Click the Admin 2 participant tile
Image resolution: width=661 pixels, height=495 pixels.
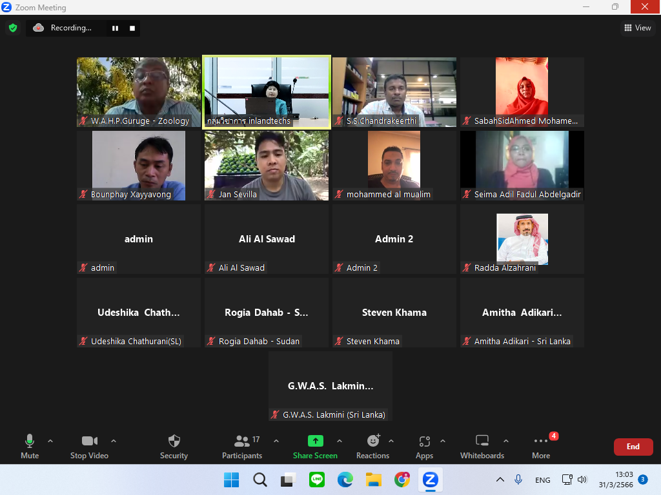pyautogui.click(x=394, y=239)
